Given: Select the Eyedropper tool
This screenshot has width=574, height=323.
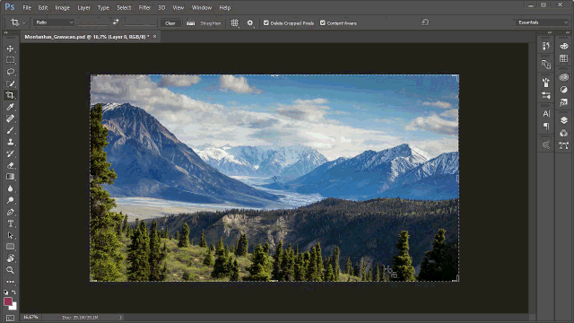Looking at the screenshot, I should coord(10,107).
